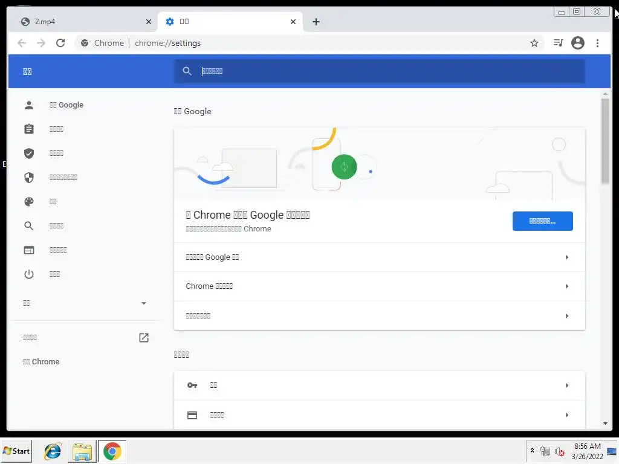619x464 pixels.
Task: Click the blue sync turn-on button
Action: (542, 221)
